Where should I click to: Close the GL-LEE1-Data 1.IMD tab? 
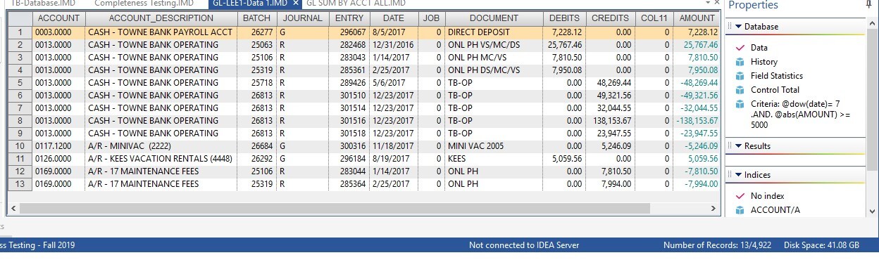coord(296,4)
